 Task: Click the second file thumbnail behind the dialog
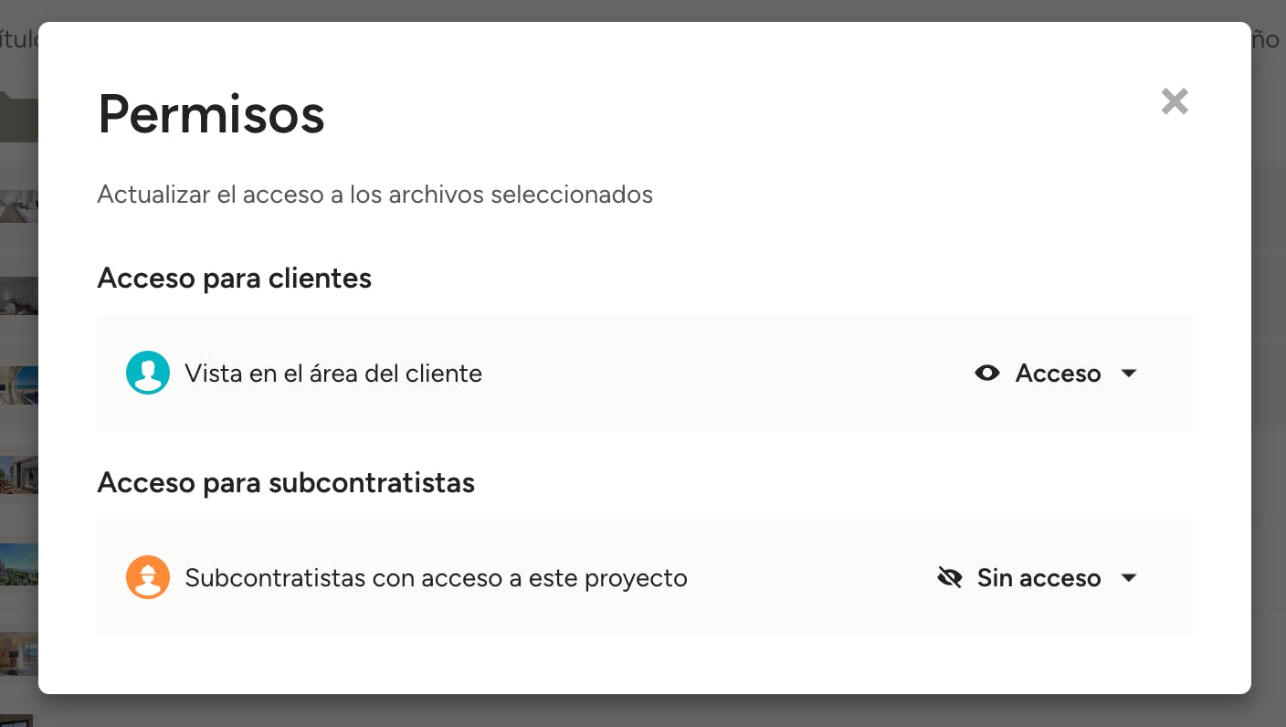tap(18, 206)
